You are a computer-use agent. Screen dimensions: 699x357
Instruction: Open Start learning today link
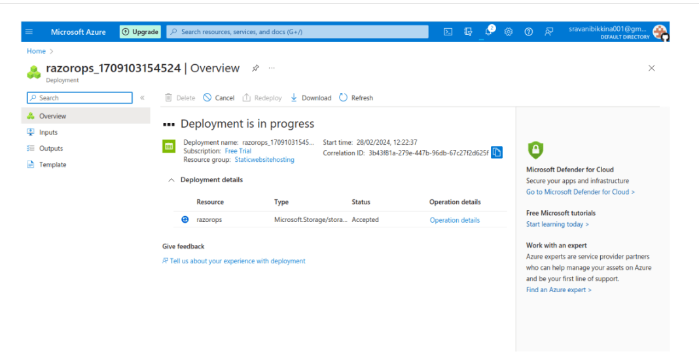pyautogui.click(x=557, y=224)
